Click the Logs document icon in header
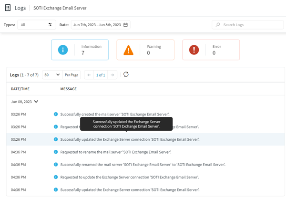 click(7, 8)
